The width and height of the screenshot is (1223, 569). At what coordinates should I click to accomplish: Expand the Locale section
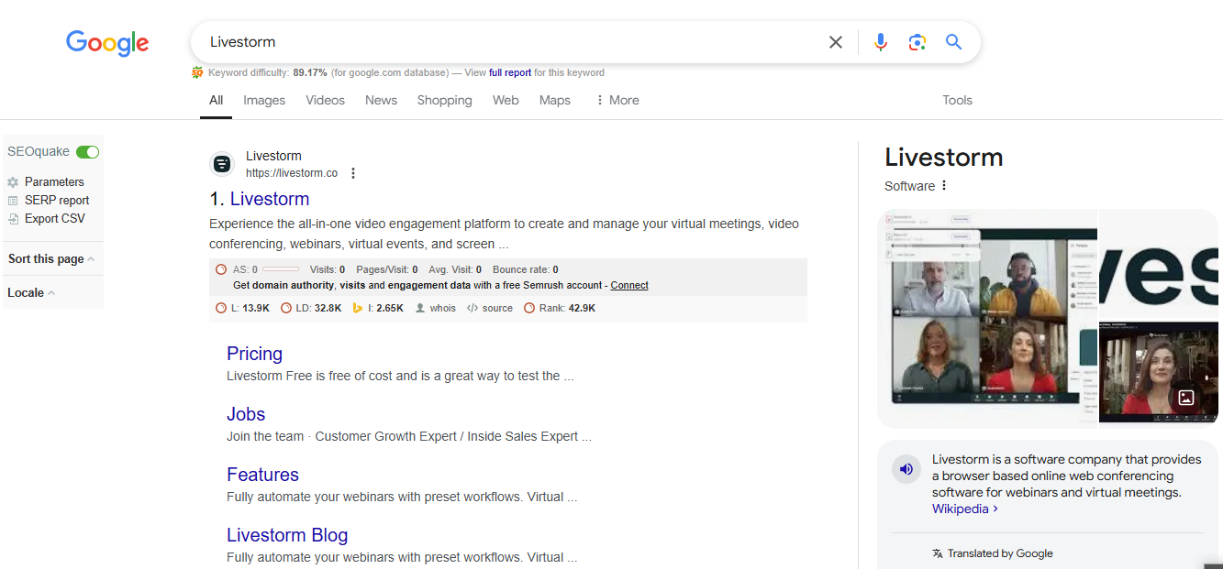click(31, 293)
